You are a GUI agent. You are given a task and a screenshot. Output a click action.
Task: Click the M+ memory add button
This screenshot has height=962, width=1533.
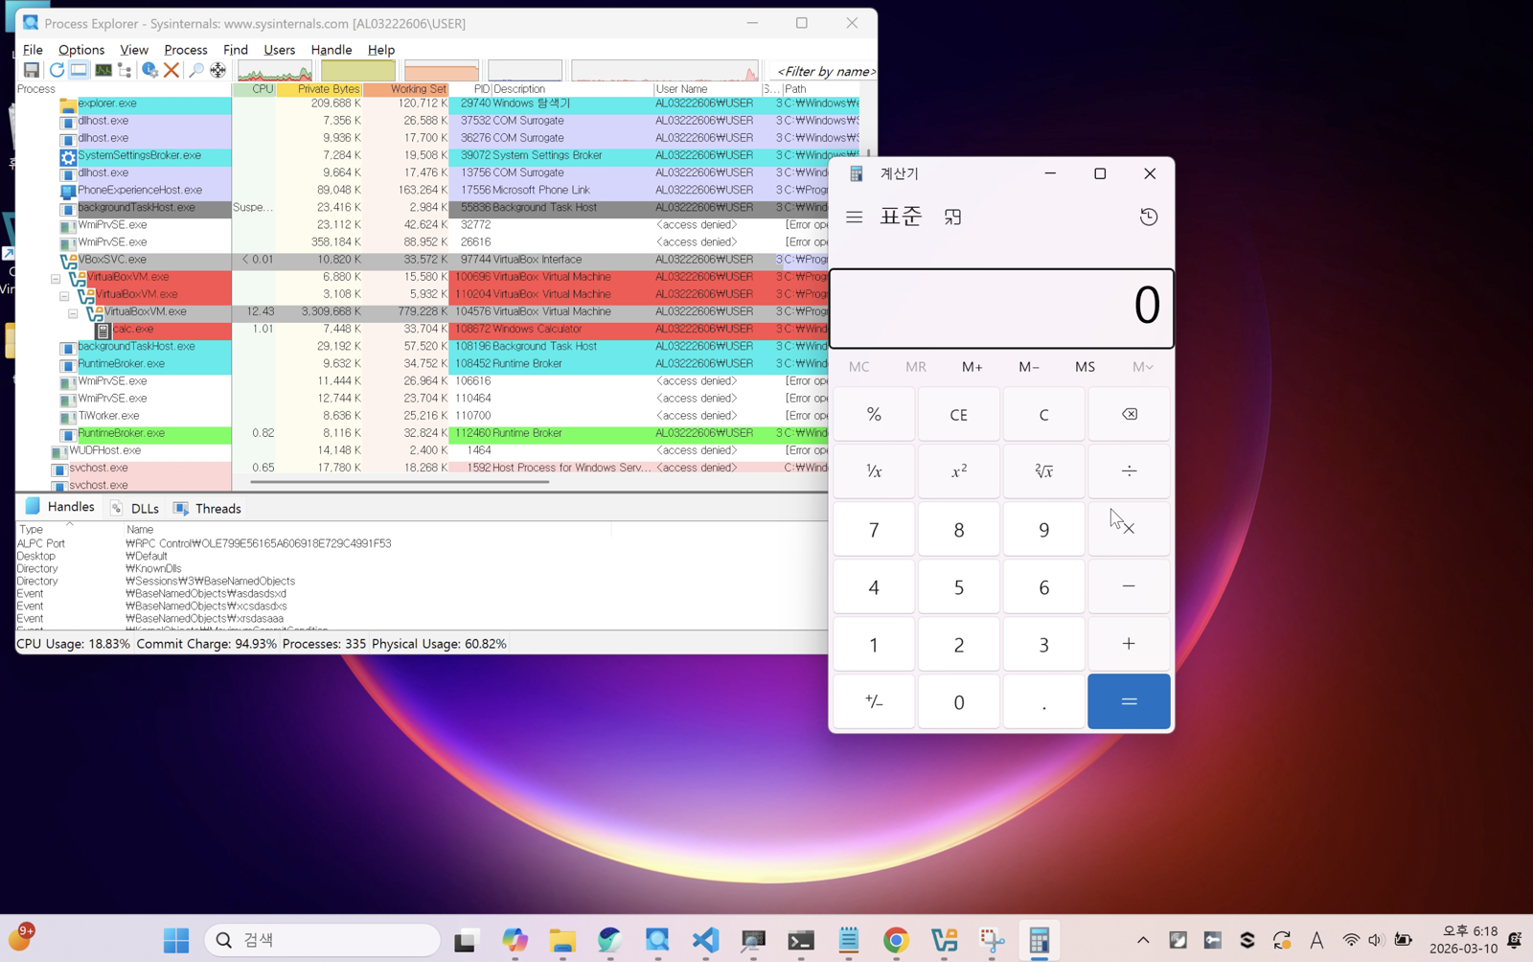pyautogui.click(x=972, y=367)
